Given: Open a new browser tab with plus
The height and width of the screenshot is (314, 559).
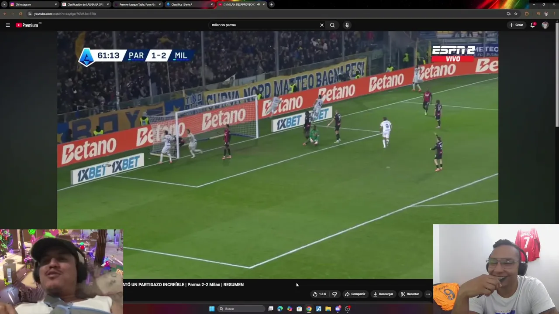Looking at the screenshot, I should click(272, 4).
